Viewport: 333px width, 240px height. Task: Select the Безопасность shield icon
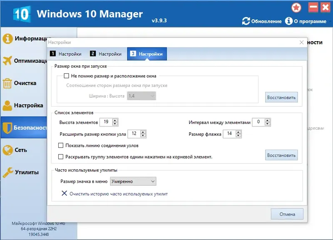point(8,128)
